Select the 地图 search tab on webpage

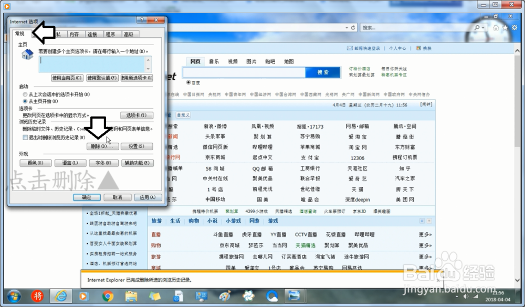(289, 61)
